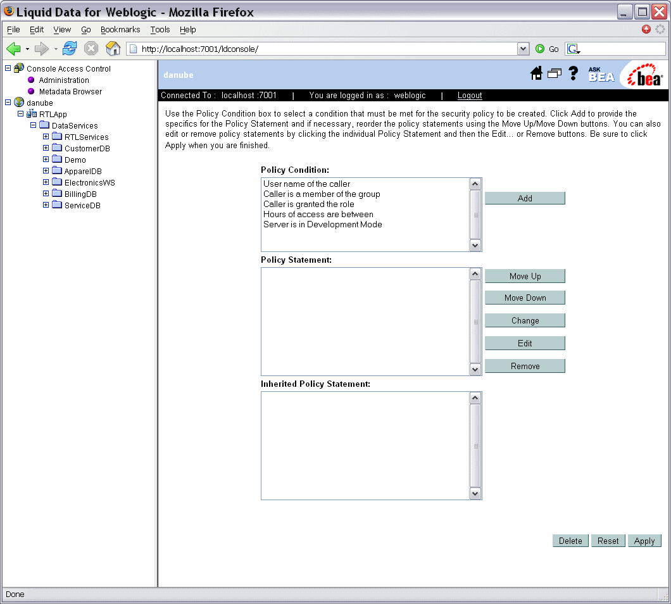Click the windows cascade icon in header

(554, 73)
